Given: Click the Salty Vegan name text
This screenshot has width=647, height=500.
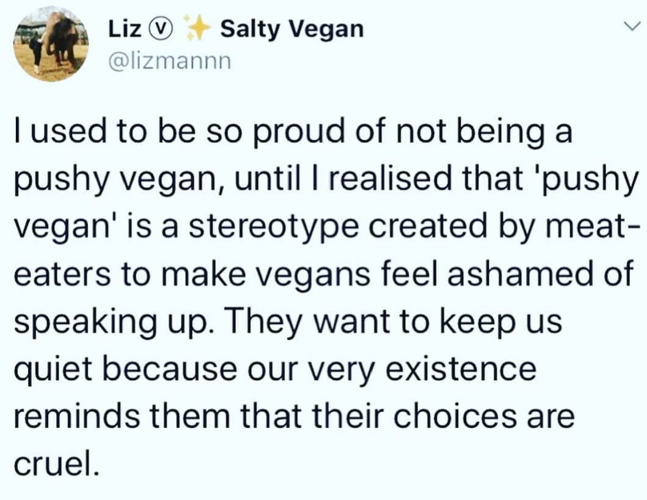Looking at the screenshot, I should pos(291,29).
